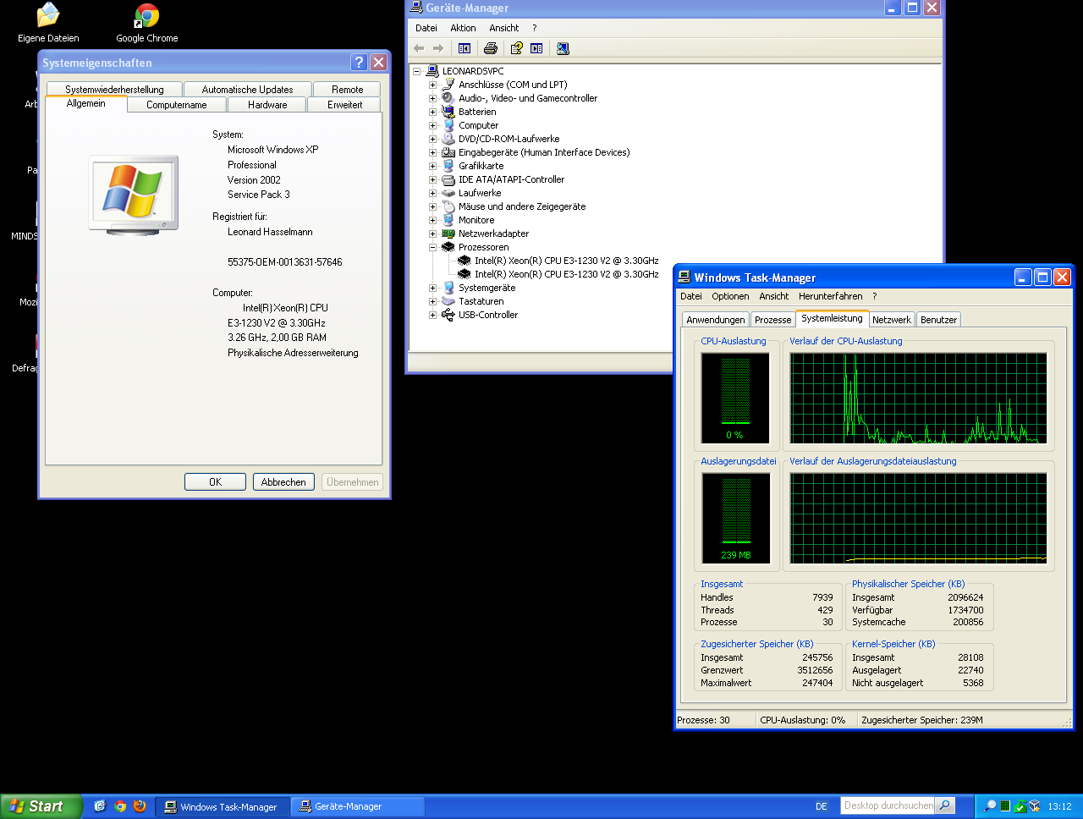
Task: Click the Geräte-Manager taskbar button
Action: click(357, 806)
